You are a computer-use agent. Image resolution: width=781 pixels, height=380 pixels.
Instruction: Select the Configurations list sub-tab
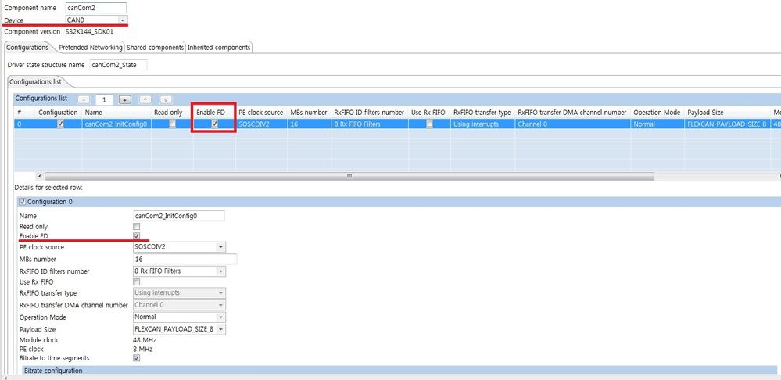(35, 81)
